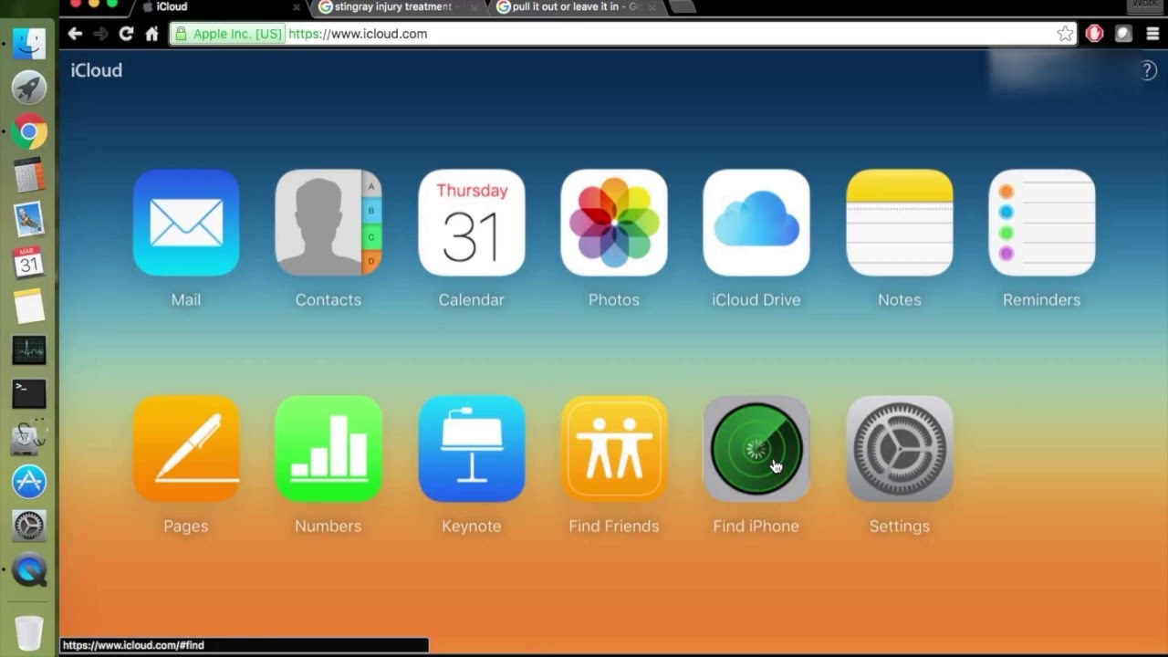Open the Mail app

186,223
